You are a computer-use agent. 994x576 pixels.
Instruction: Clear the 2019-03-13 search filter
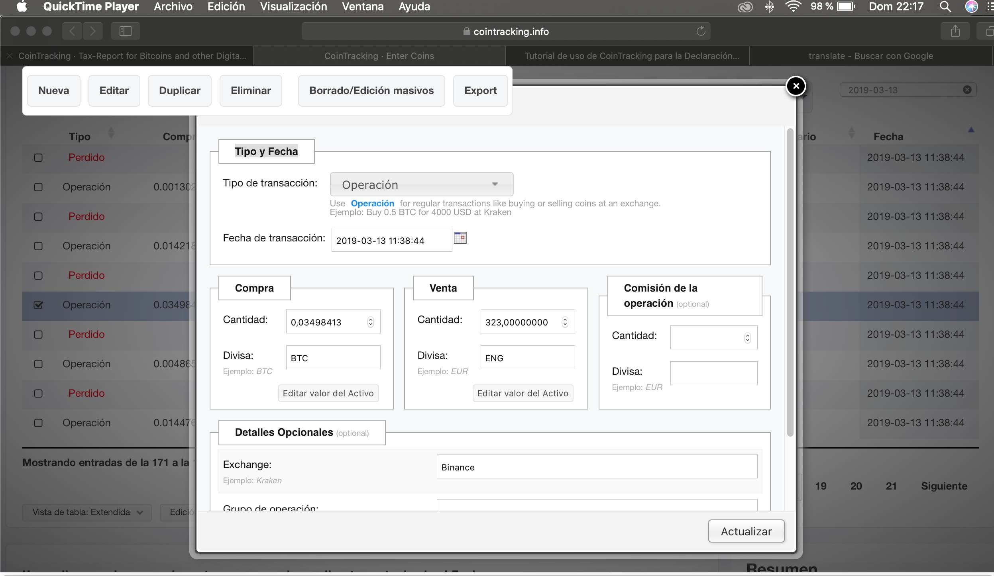tap(967, 90)
